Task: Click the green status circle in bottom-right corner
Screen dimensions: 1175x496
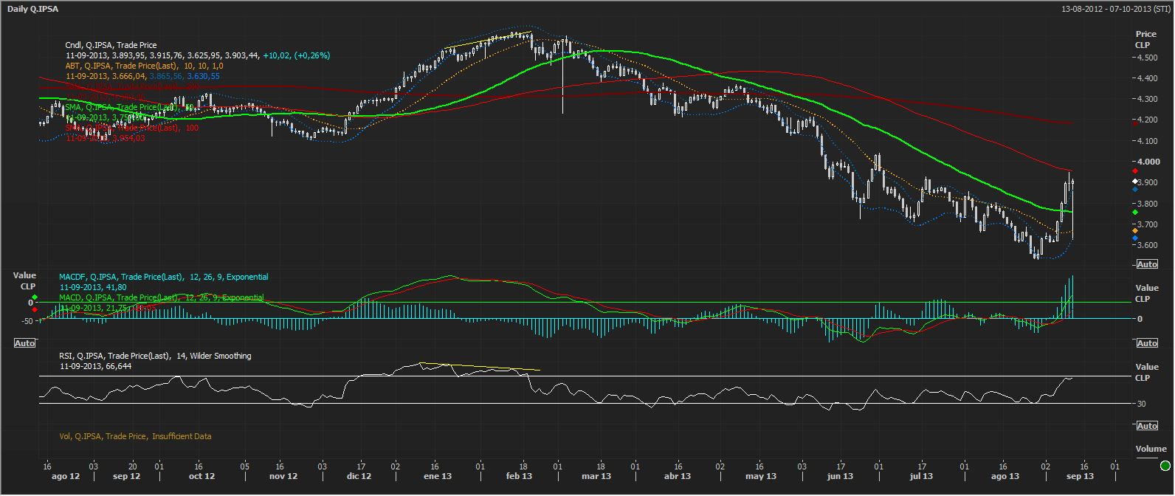Action: pyautogui.click(x=1165, y=466)
